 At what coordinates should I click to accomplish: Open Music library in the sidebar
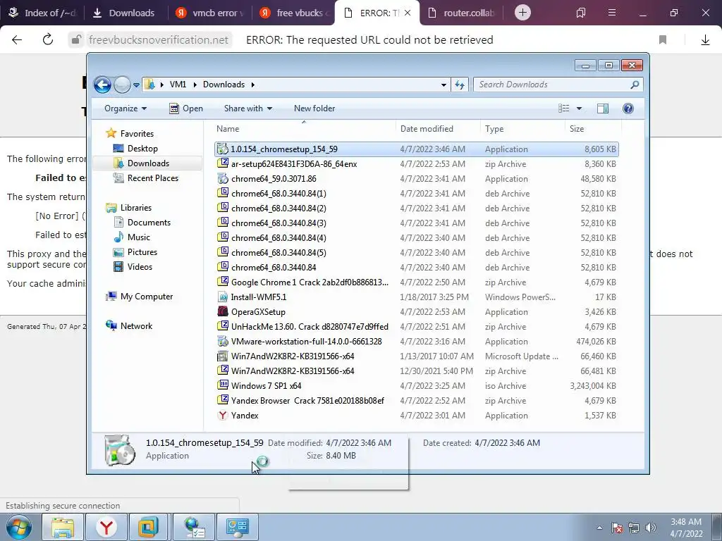point(139,237)
